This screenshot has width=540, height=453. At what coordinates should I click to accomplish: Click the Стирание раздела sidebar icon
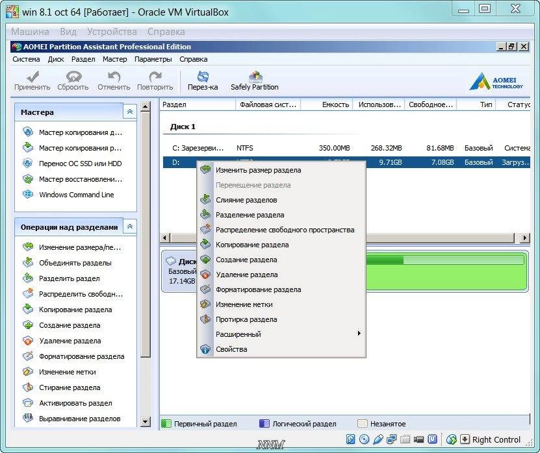28,387
